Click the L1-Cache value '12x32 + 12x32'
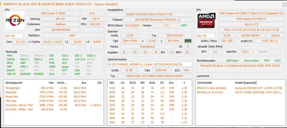This screenshot has height=128, width=287. [53, 42]
